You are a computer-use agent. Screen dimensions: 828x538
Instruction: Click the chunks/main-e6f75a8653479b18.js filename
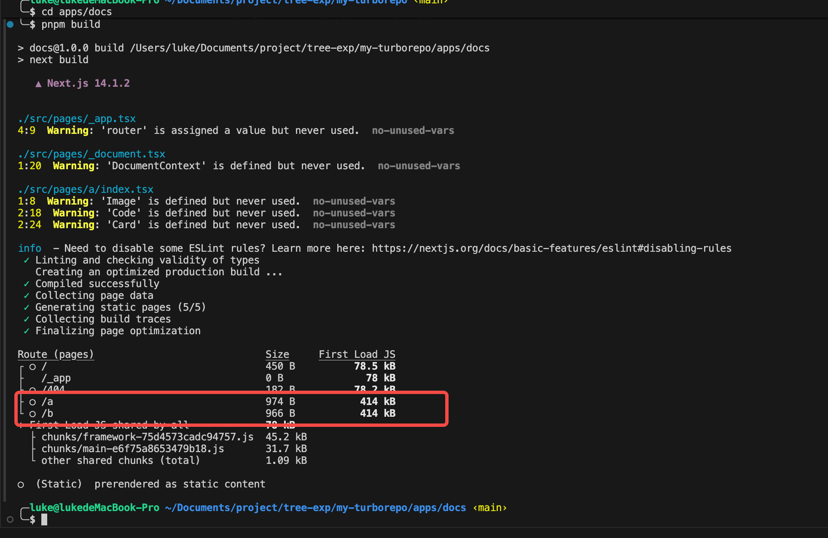pyautogui.click(x=133, y=449)
